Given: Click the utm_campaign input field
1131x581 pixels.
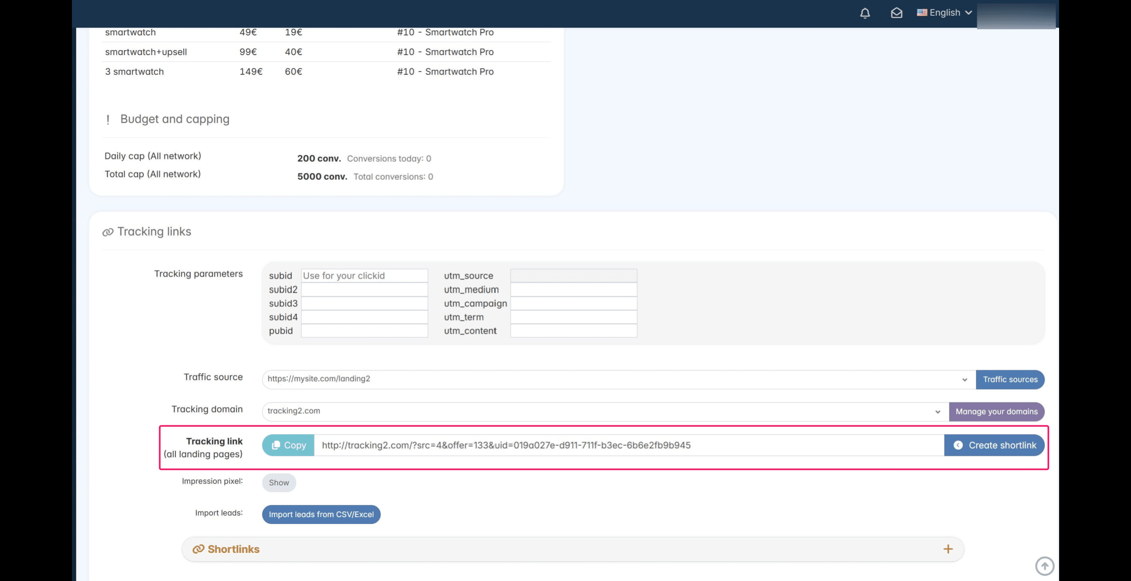Looking at the screenshot, I should [574, 303].
